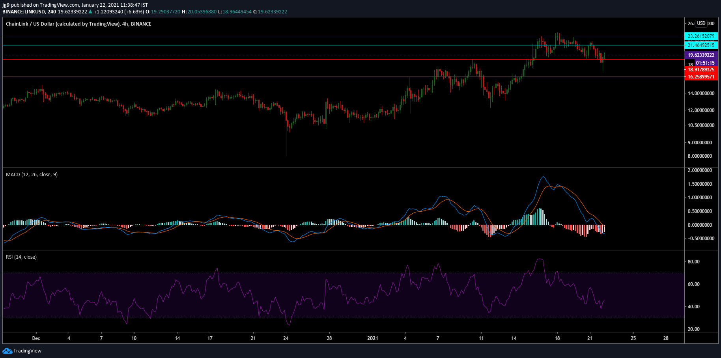Open the USD currency selector

point(701,23)
